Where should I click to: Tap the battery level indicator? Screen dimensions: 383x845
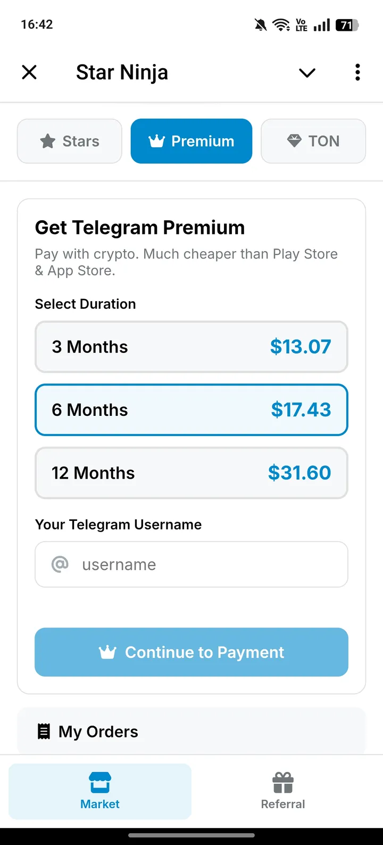pyautogui.click(x=347, y=25)
